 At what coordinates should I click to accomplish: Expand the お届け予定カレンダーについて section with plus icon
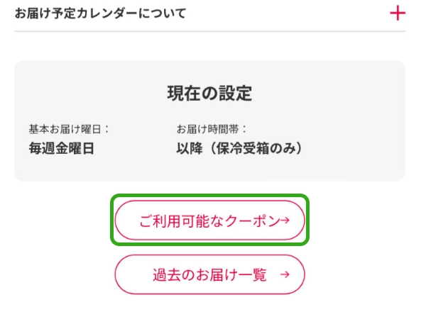[398, 13]
